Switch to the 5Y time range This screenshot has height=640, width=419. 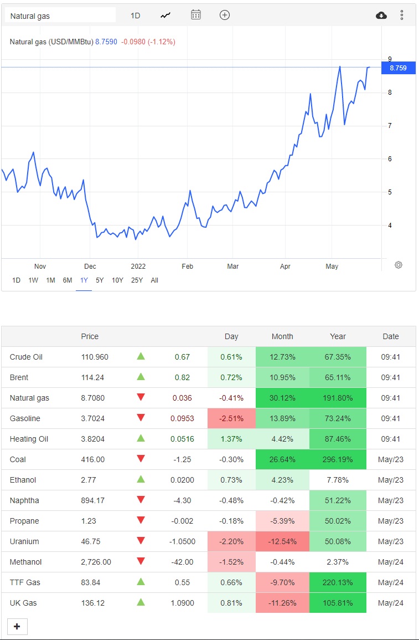[100, 280]
